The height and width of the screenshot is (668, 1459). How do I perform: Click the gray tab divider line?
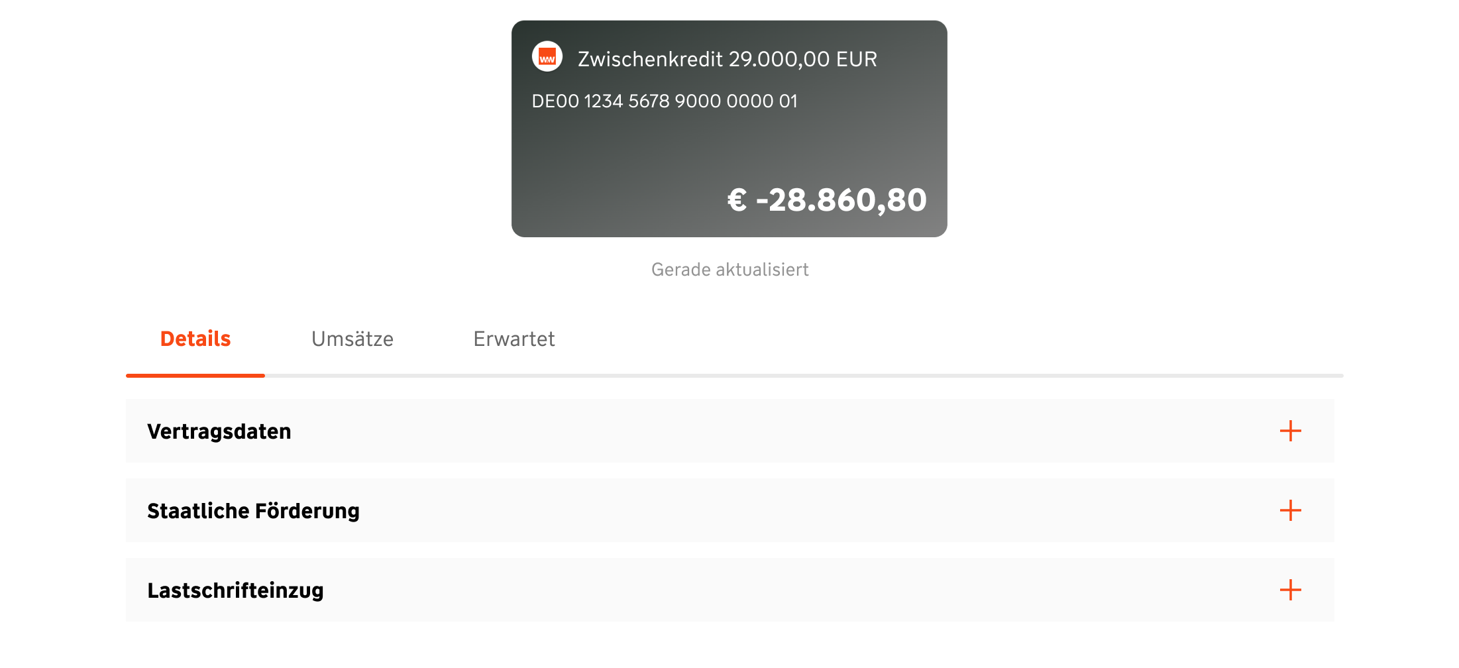pyautogui.click(x=795, y=376)
